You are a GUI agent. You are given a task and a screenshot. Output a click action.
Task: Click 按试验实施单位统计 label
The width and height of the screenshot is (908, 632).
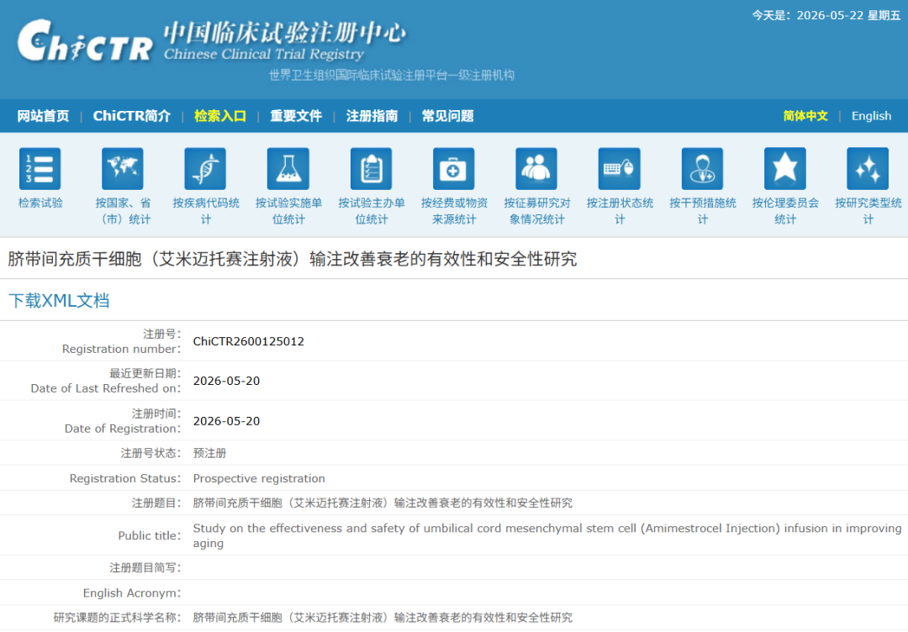pos(288,211)
